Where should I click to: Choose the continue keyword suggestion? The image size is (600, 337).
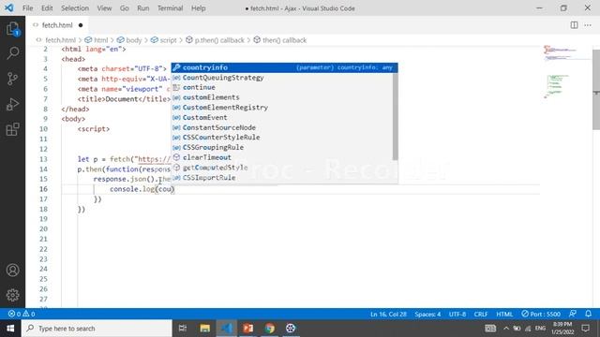tap(282, 87)
